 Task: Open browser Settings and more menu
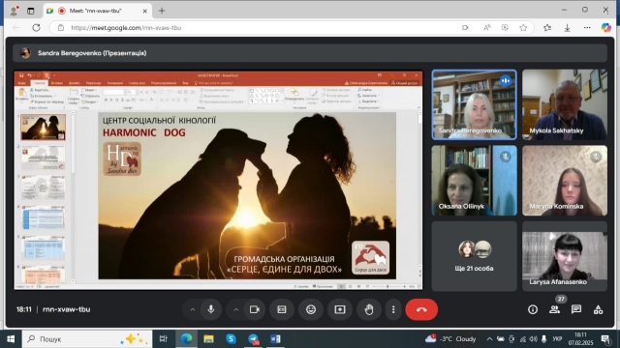point(587,28)
